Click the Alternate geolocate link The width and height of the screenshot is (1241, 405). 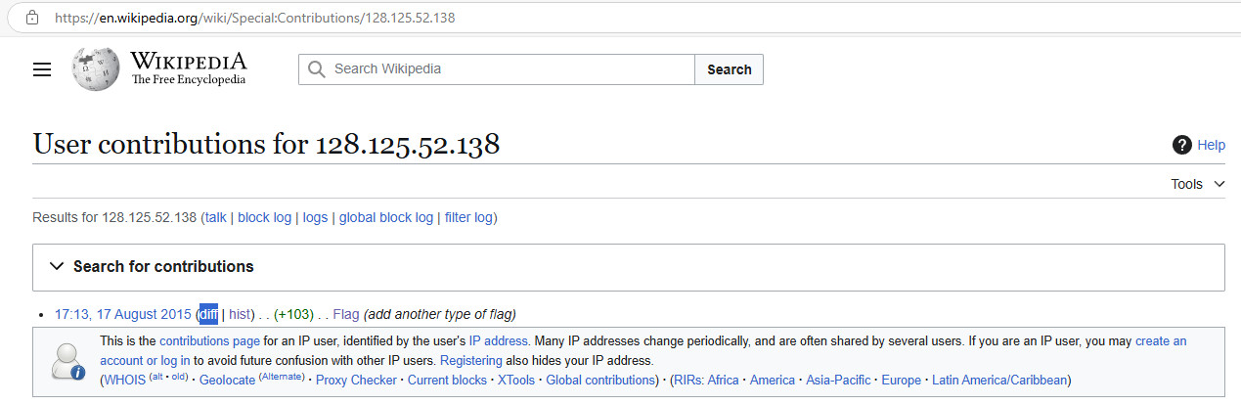tap(281, 377)
